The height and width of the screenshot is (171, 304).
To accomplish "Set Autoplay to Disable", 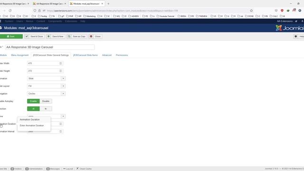I will pos(46,101).
